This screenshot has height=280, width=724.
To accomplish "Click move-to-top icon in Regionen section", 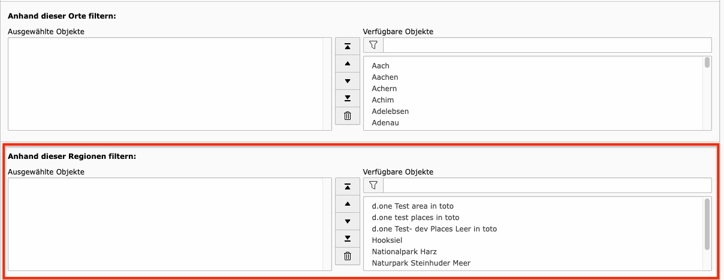I will [x=347, y=186].
